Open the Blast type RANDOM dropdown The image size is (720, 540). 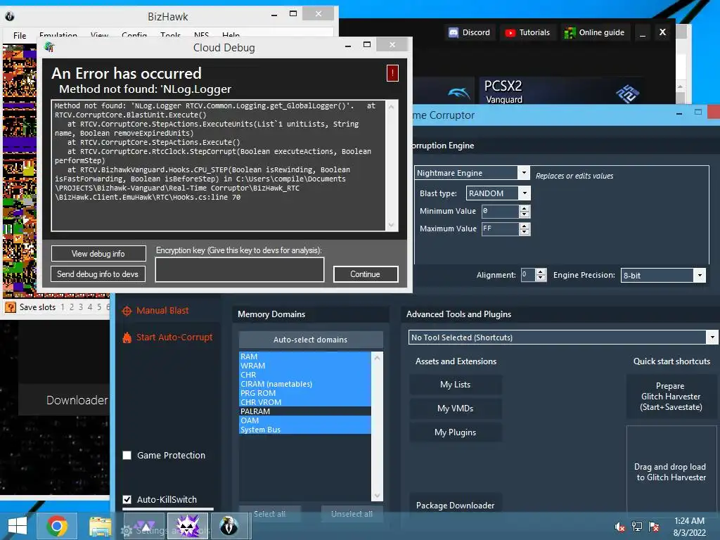point(525,193)
